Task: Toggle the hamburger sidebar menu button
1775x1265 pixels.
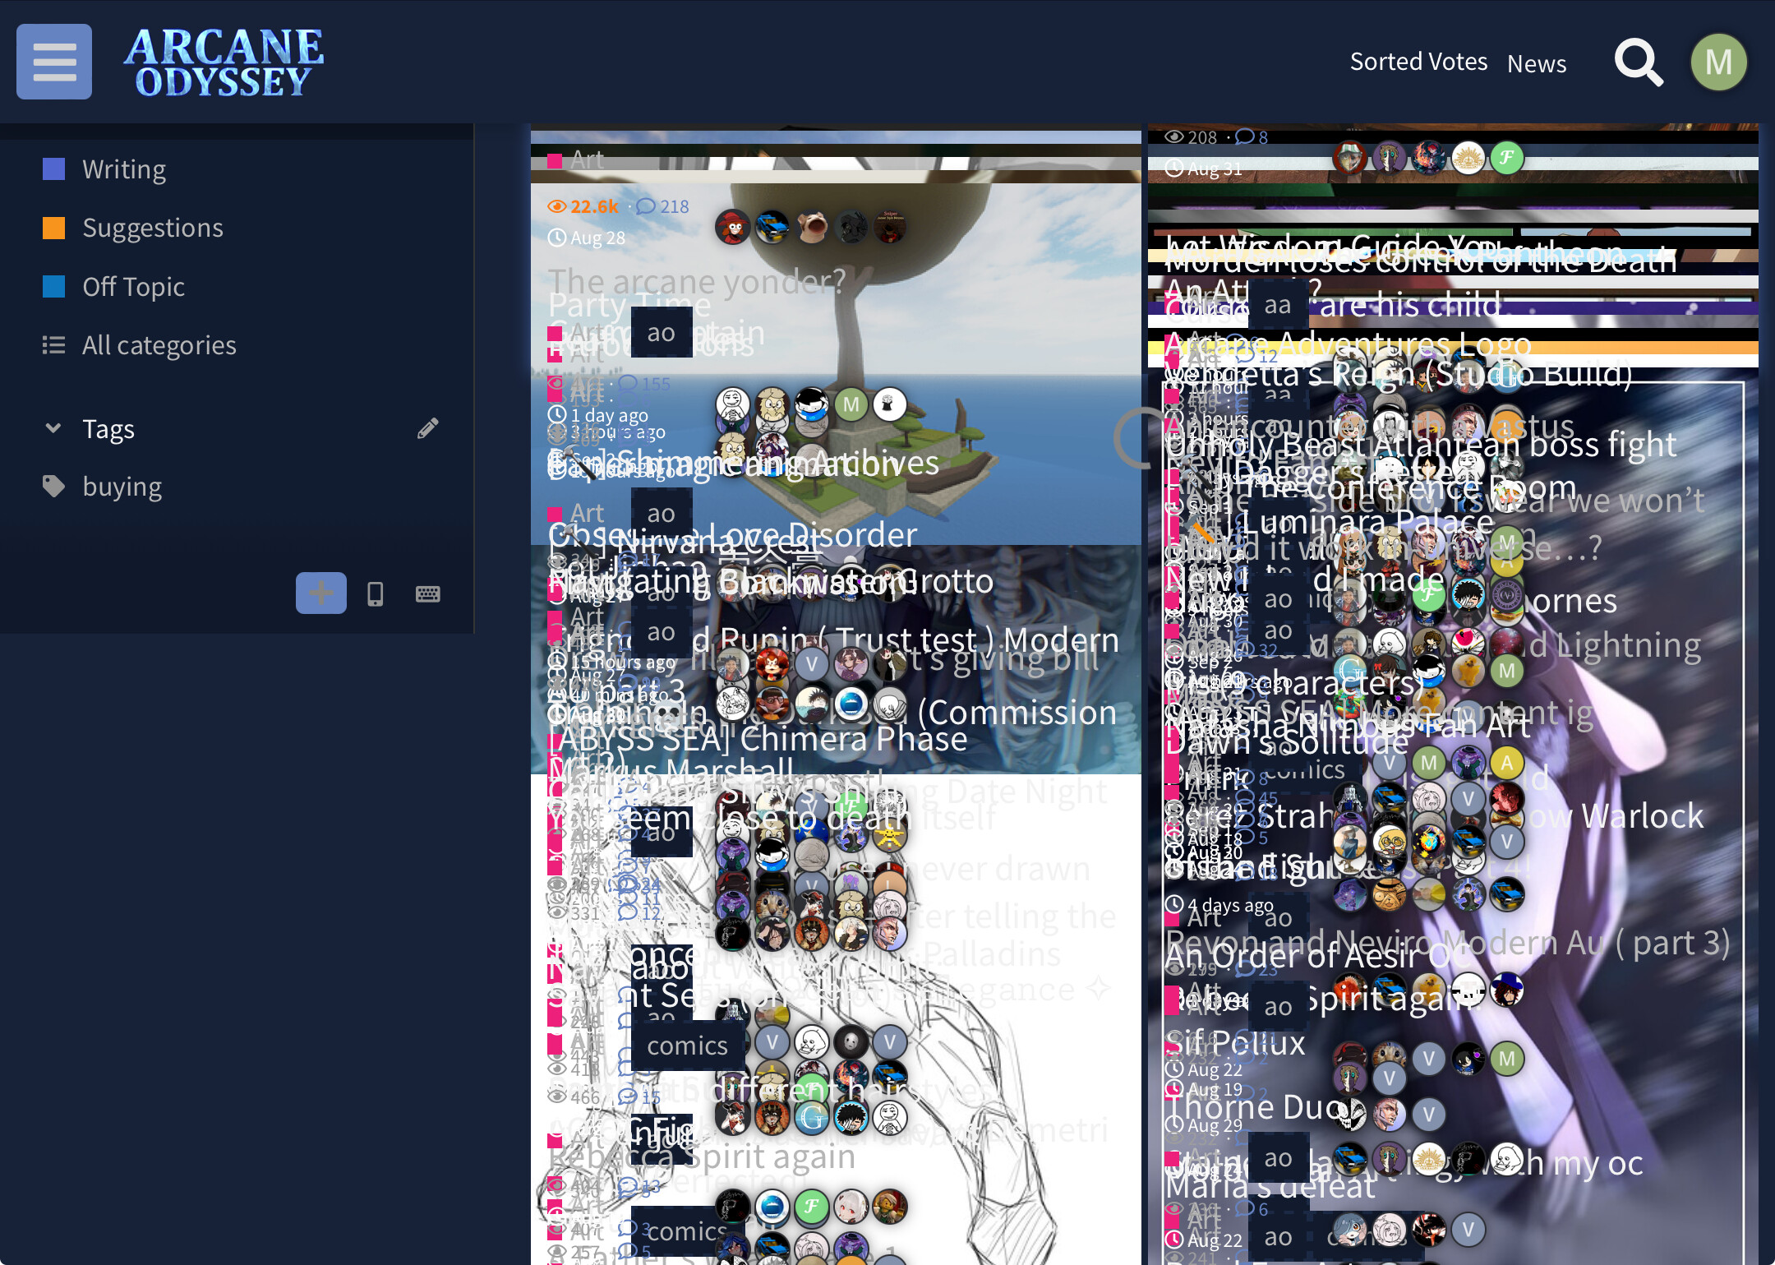Action: pos(54,62)
